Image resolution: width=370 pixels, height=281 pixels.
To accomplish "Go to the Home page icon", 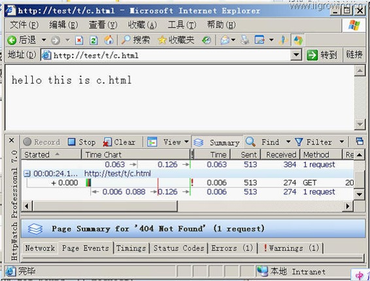I will pyautogui.click(x=109, y=40).
